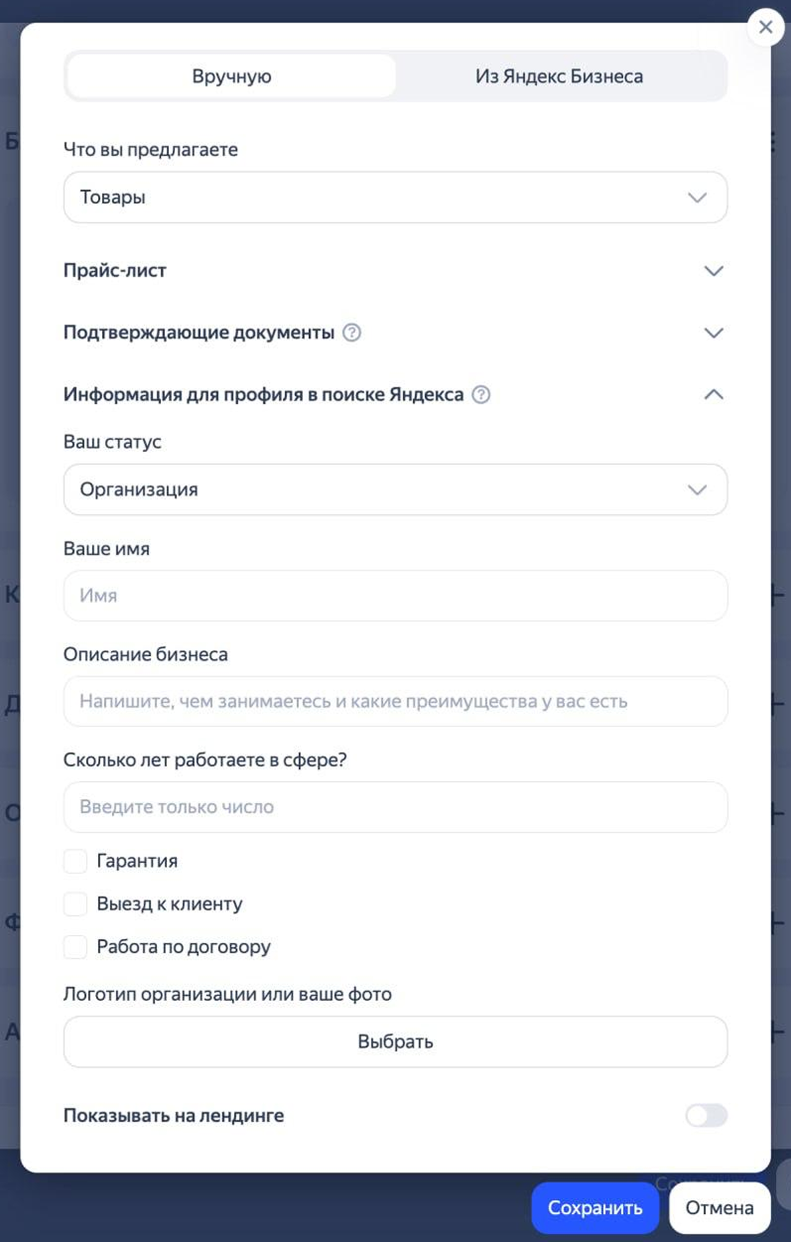This screenshot has height=1242, width=791.
Task: Enable the Гарантия checkbox
Action: [75, 861]
